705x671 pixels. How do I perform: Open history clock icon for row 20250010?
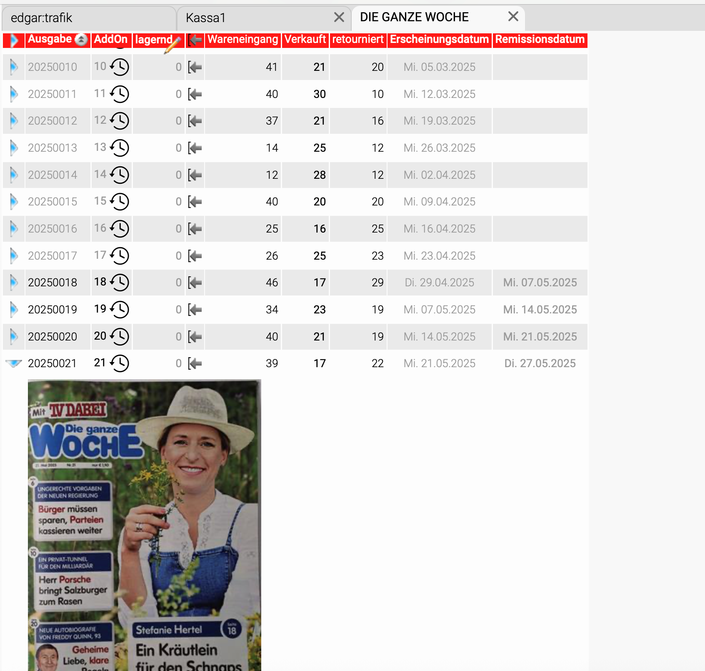[x=120, y=67]
